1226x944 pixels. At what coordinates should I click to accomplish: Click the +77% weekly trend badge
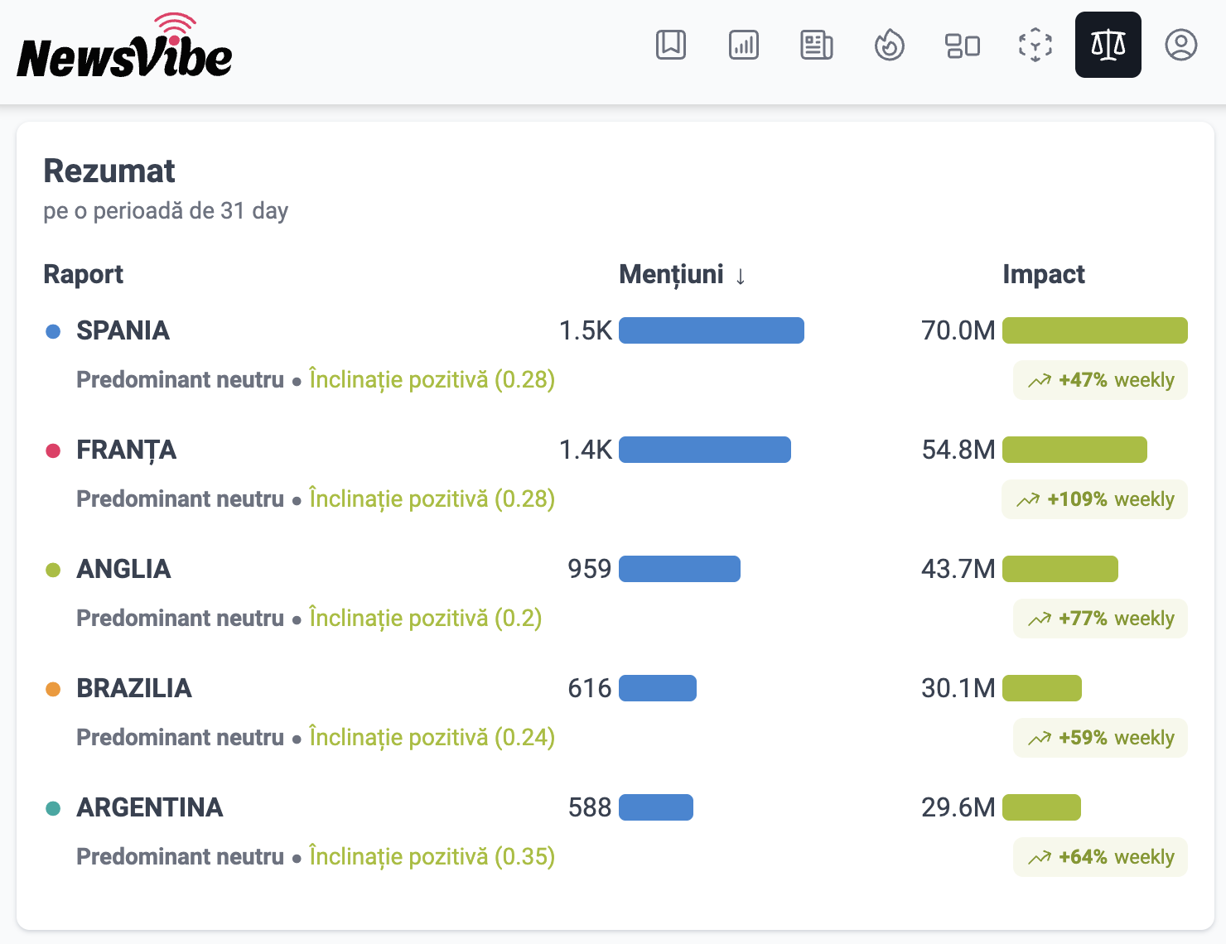(x=1100, y=619)
